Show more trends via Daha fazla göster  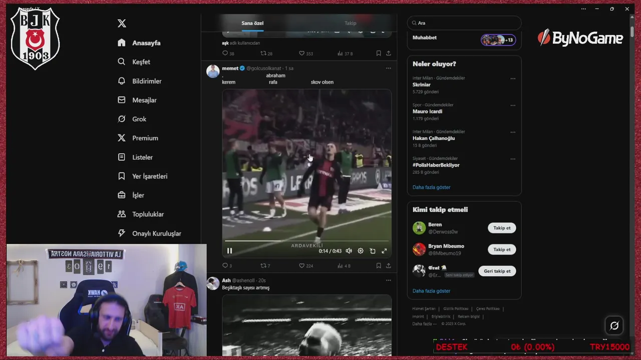(431, 187)
